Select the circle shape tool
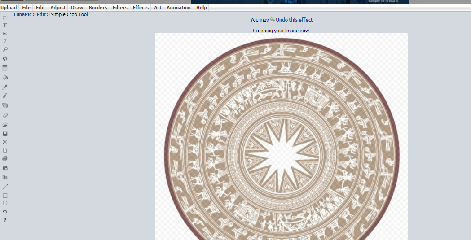 tap(5, 203)
